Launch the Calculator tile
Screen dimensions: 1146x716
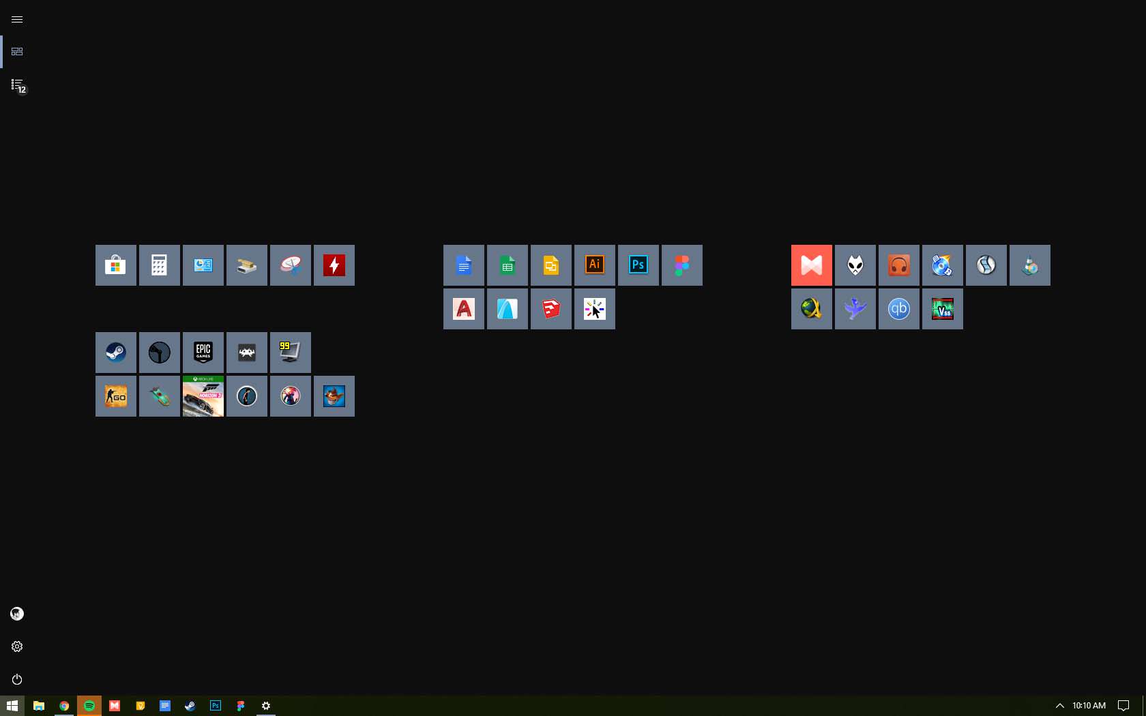click(x=160, y=265)
